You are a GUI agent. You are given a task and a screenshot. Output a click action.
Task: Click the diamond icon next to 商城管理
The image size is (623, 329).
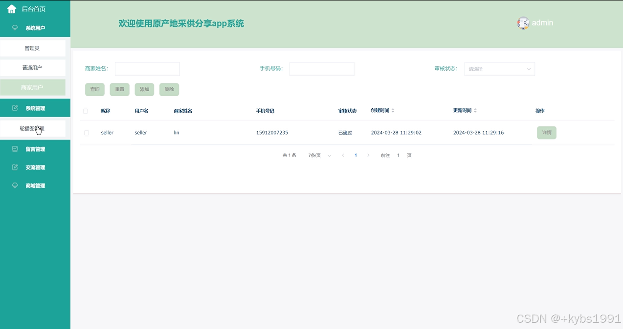coord(15,185)
